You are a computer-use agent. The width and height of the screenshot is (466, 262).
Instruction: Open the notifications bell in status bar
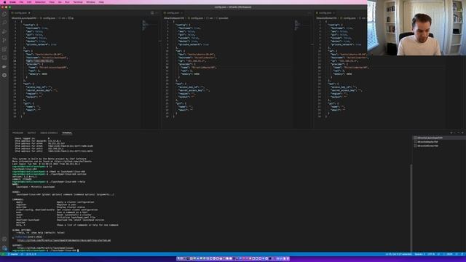pos(462,254)
